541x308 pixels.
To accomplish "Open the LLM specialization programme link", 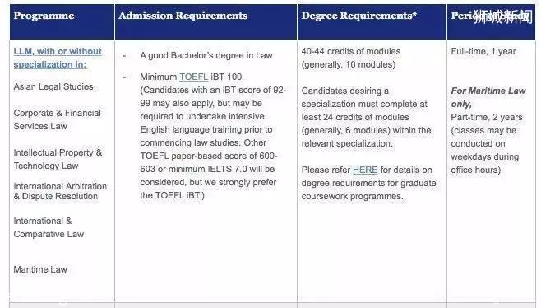I will click(x=58, y=58).
